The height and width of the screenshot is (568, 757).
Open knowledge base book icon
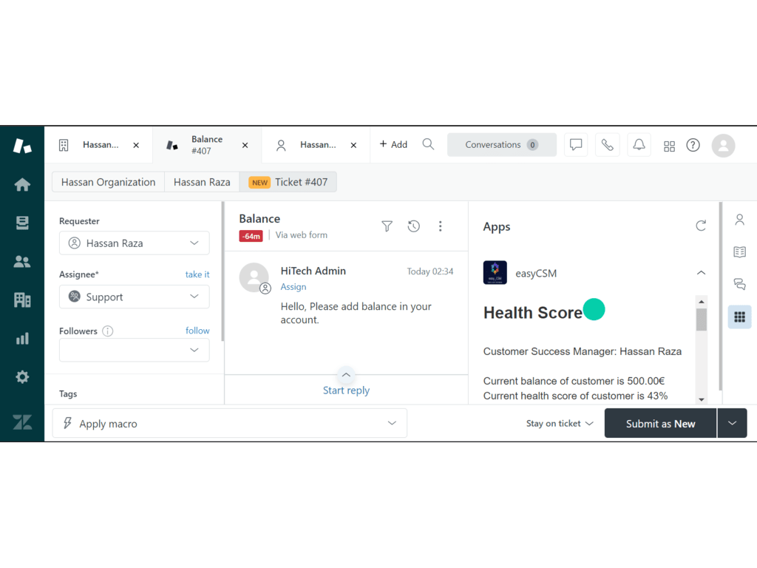(739, 251)
